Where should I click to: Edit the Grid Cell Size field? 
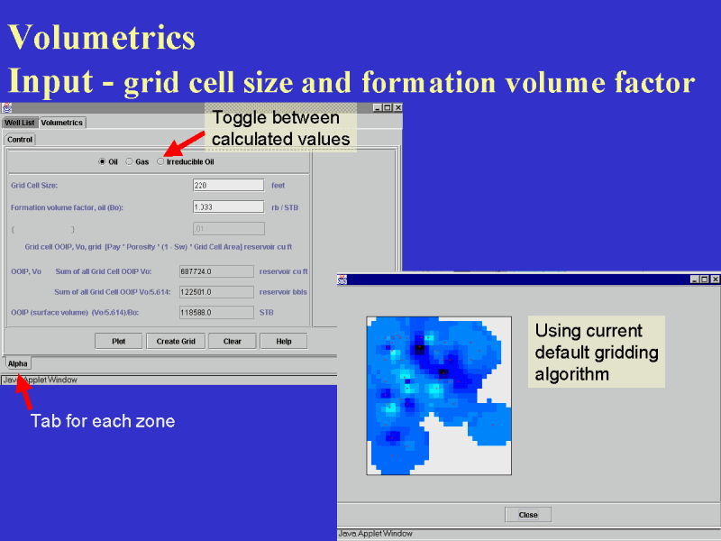(x=229, y=185)
